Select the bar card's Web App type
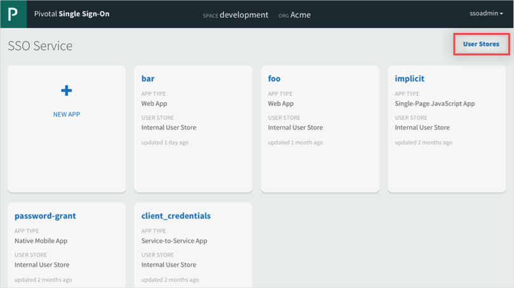Screen dimensions: 514x288 pyautogui.click(x=154, y=103)
